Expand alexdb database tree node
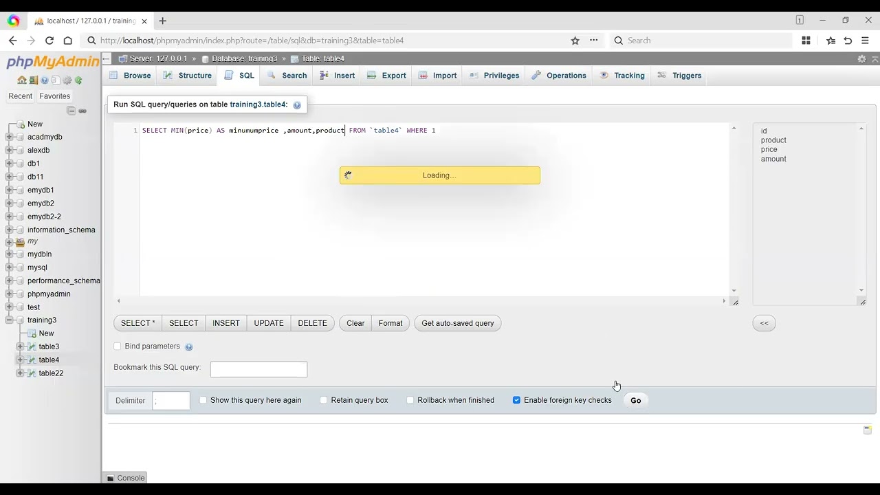Viewport: 880px width, 495px height. point(9,150)
